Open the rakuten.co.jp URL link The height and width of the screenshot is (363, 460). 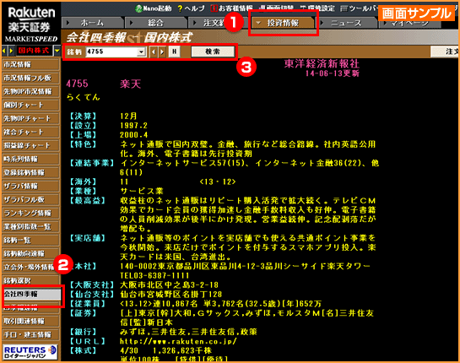(x=178, y=341)
